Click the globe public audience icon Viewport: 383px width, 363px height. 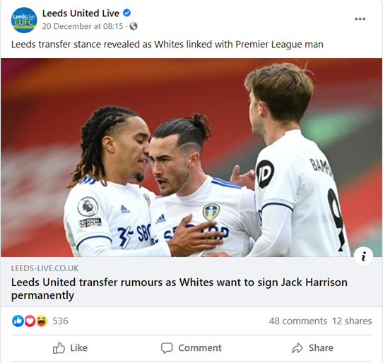[x=134, y=26]
